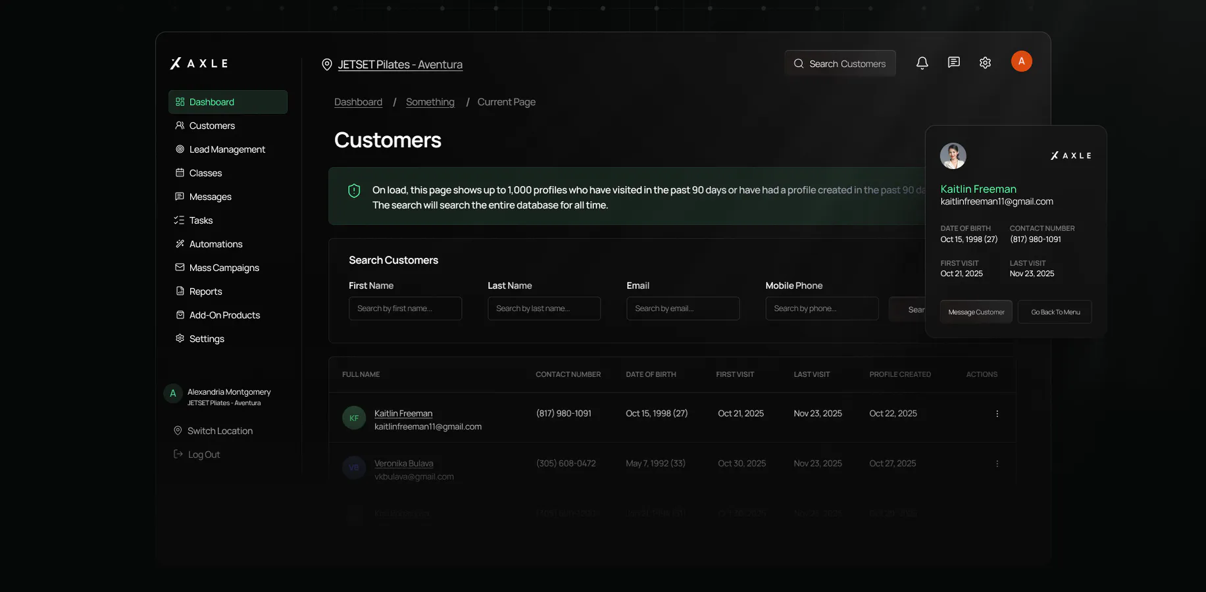Click the Search Customers box in header
Image resolution: width=1206 pixels, height=592 pixels.
point(840,63)
